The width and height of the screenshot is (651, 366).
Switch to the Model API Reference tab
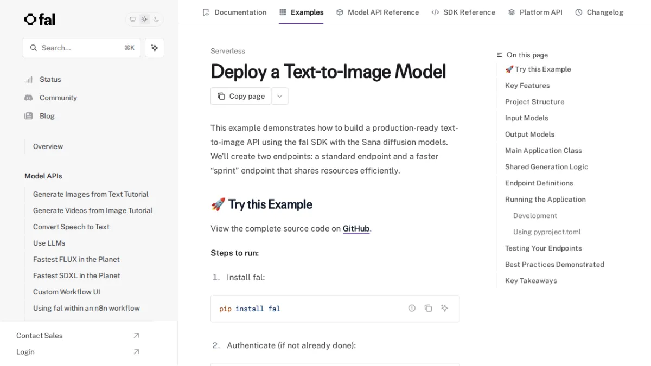[378, 12]
